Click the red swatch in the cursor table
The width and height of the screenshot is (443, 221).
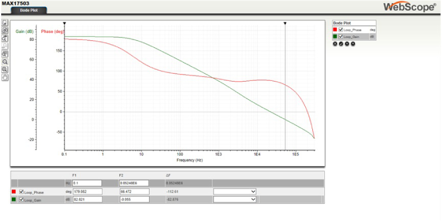[x=14, y=192]
